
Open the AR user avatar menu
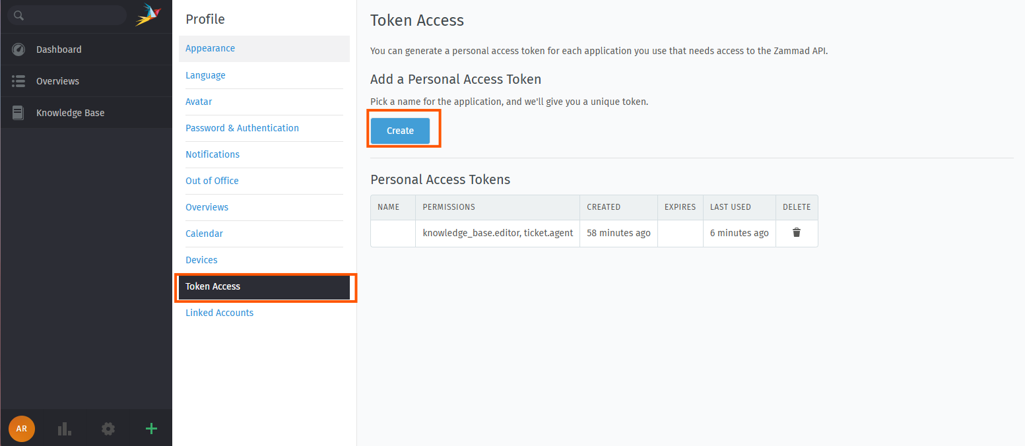[22, 429]
